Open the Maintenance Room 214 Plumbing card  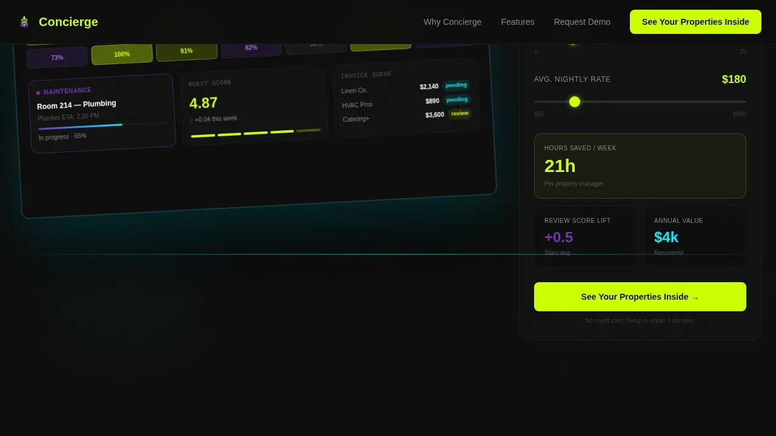point(102,114)
